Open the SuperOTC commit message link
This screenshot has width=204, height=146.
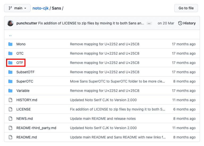click(x=117, y=81)
